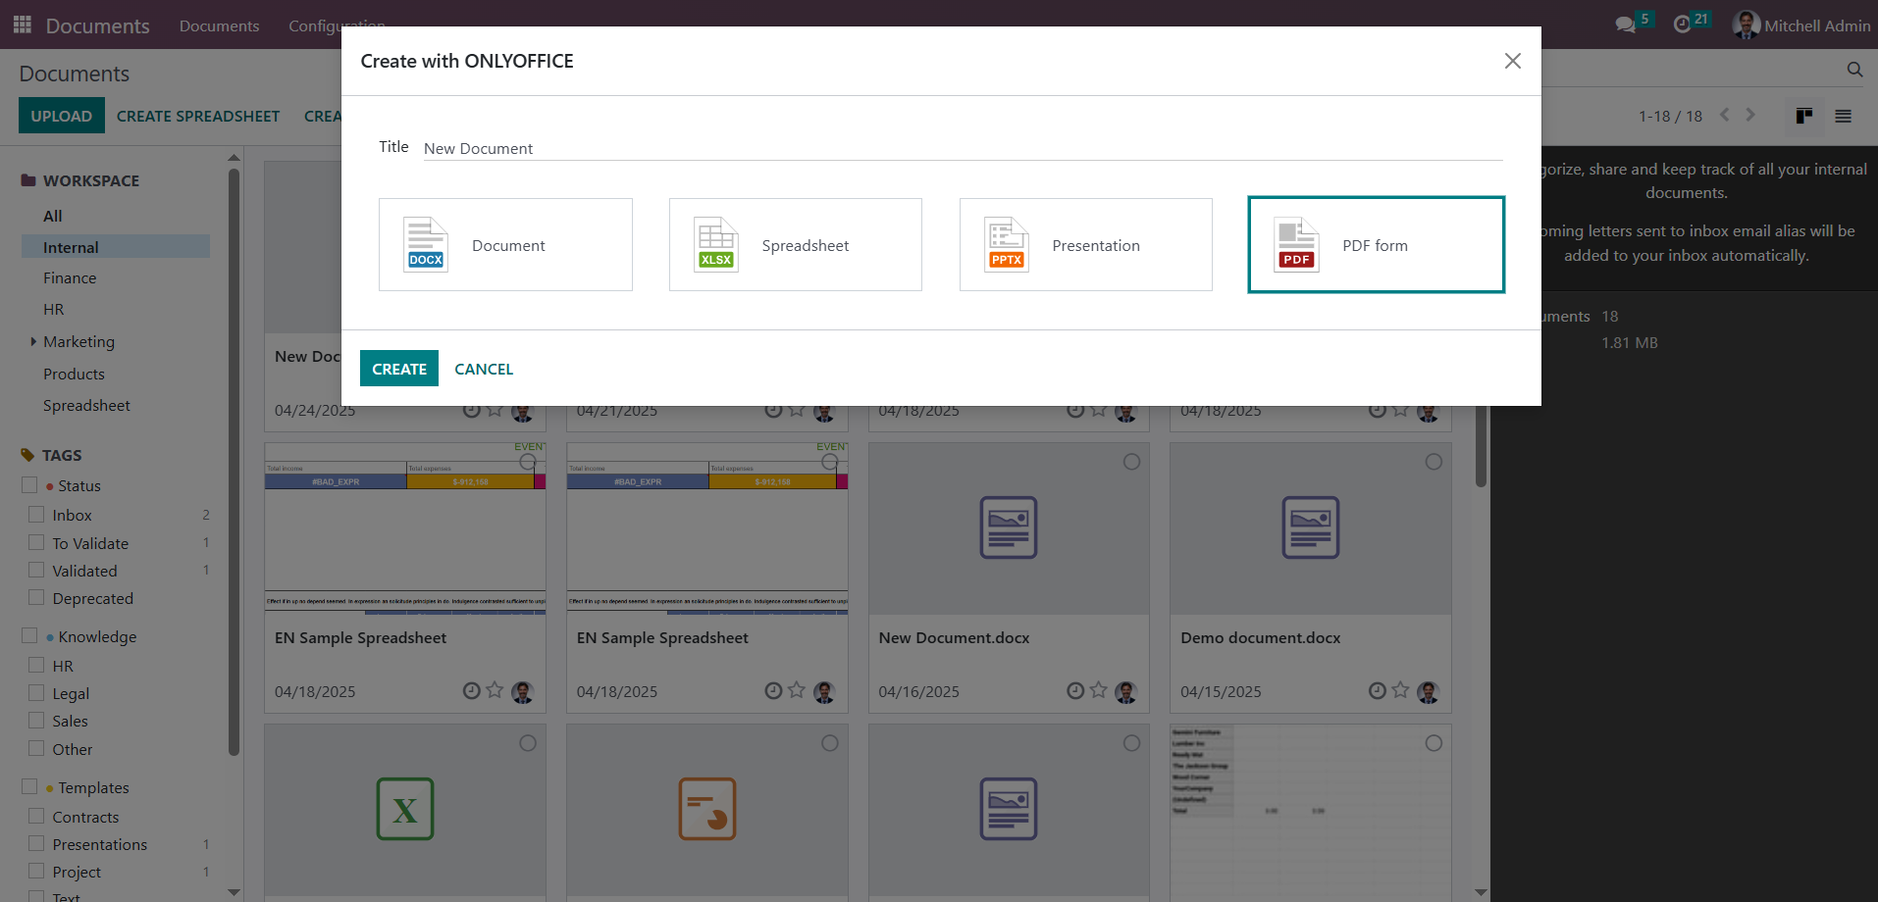The image size is (1878, 902).
Task: Star the 04/18/2025 card in the first column
Action: 495,690
